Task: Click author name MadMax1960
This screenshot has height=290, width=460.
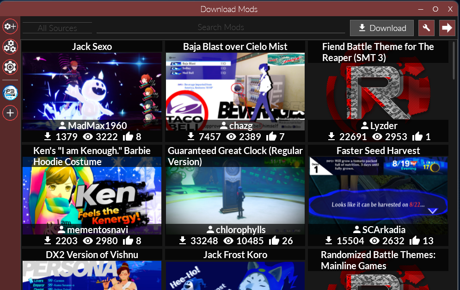Action: (98, 126)
